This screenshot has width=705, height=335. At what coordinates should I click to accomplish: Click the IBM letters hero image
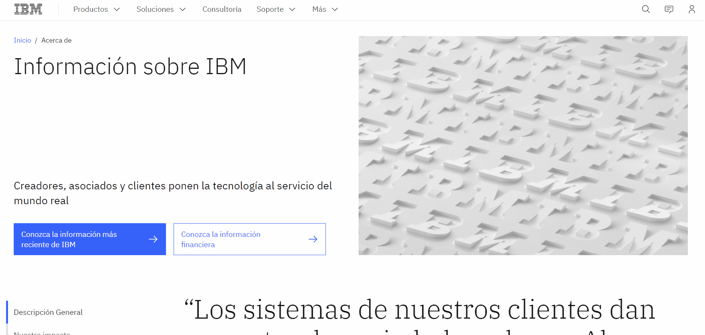523,145
